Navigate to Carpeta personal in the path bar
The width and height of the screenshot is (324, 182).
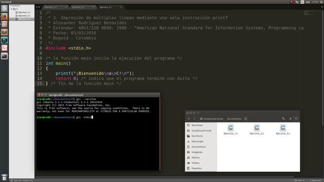coord(212,119)
